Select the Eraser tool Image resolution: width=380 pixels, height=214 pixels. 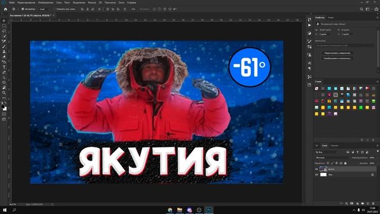pos(4,56)
